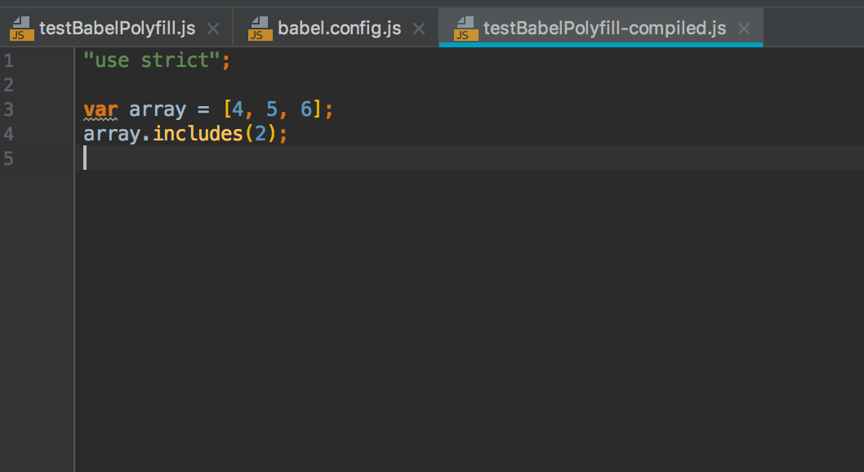
Task: Place cursor on empty line 5
Action: (x=470, y=158)
